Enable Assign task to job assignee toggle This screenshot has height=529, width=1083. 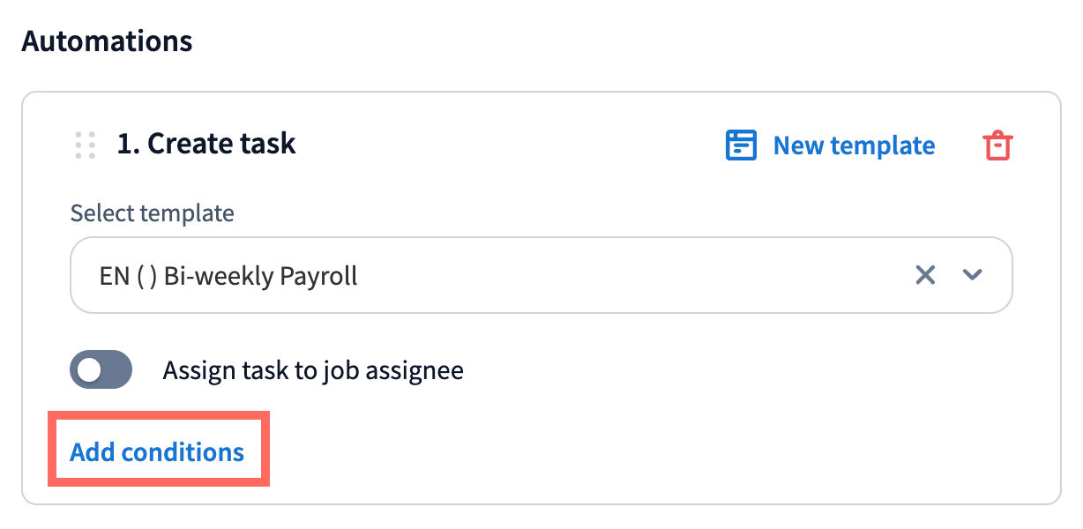tap(101, 369)
